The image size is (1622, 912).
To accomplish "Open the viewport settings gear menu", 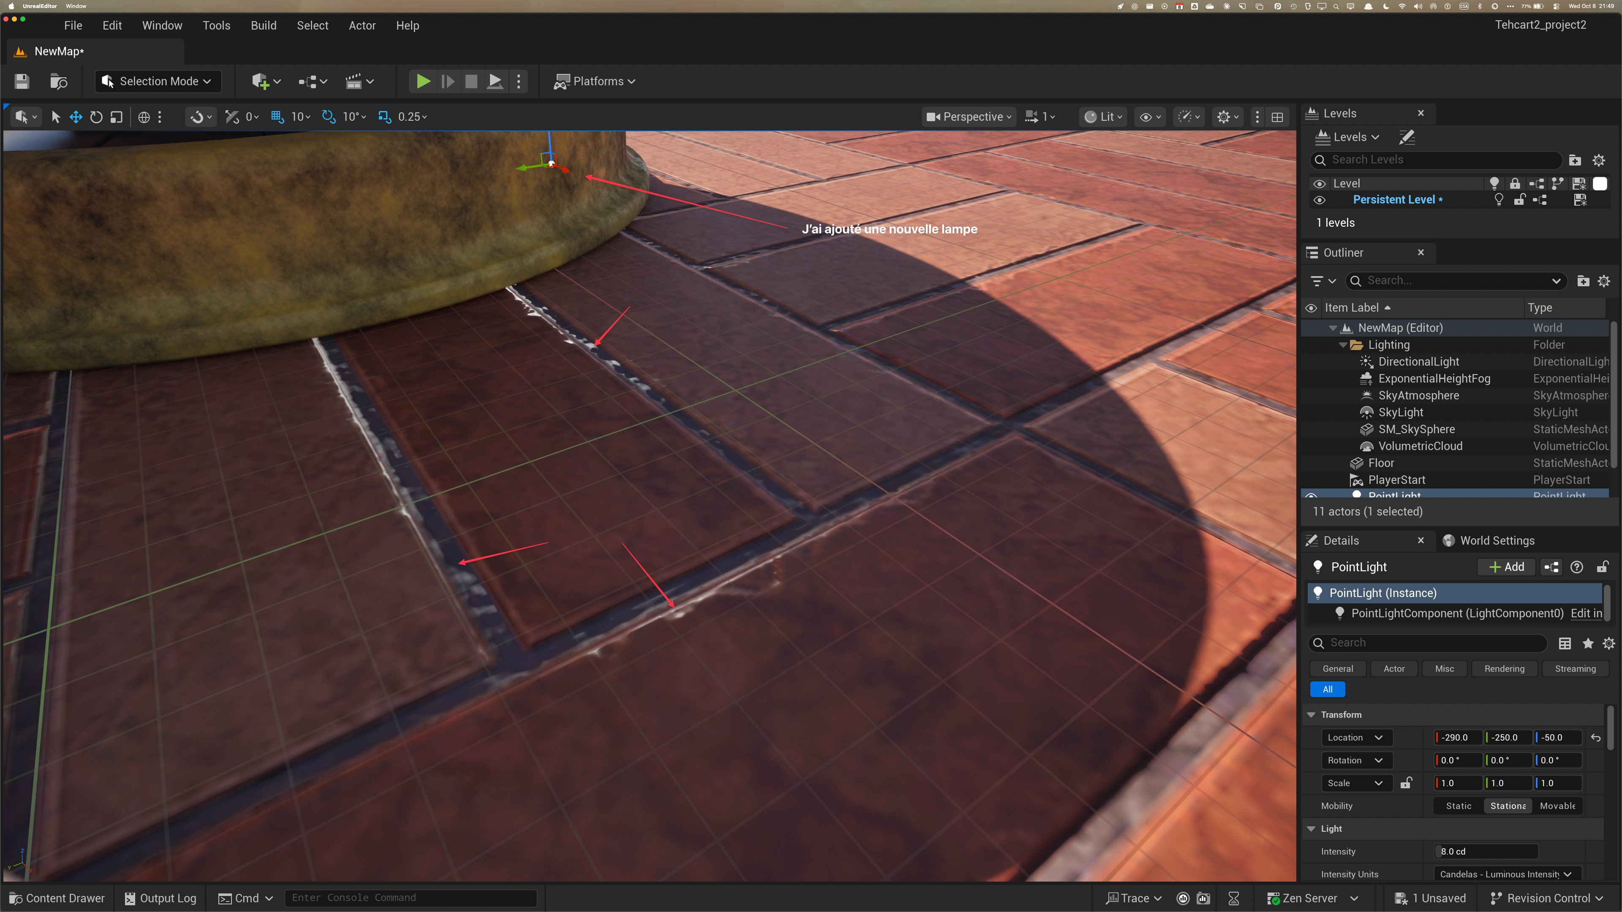I will tap(1228, 117).
